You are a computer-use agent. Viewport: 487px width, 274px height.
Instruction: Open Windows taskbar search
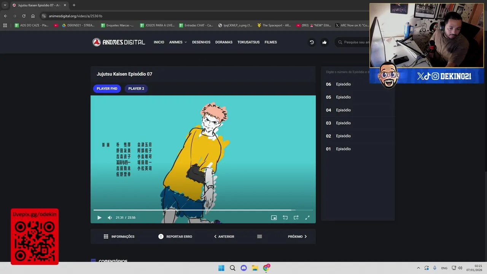232,268
